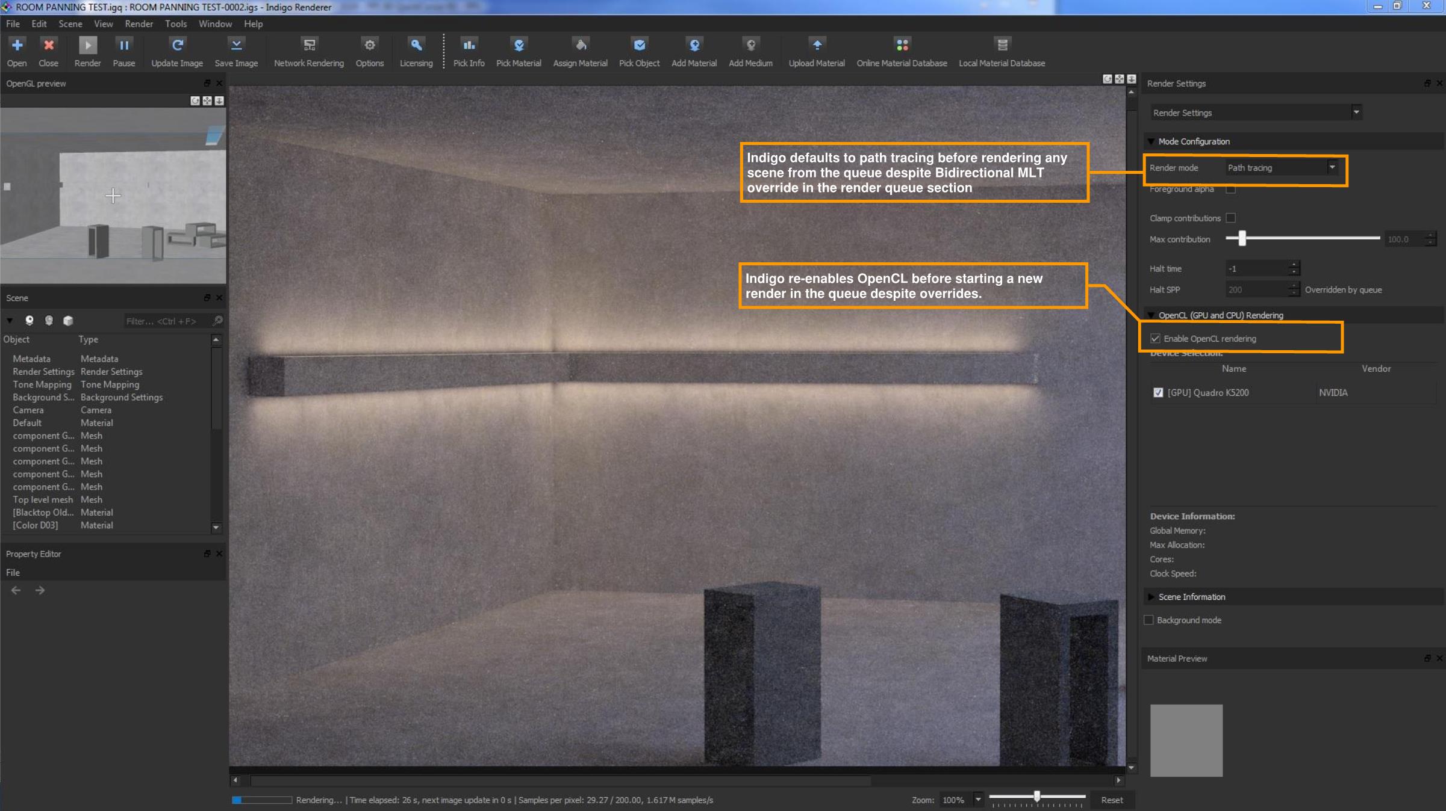Select the Pick Material tool
This screenshot has width=1446, height=811.
click(518, 46)
